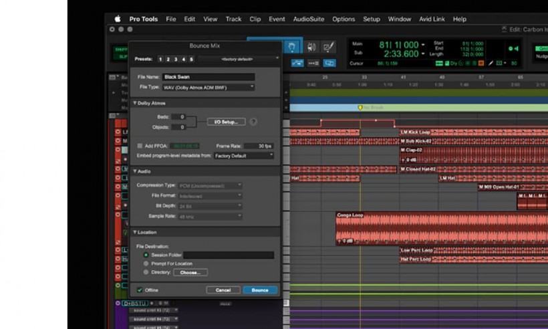
Task: Open the Window menu
Action: (x=400, y=19)
